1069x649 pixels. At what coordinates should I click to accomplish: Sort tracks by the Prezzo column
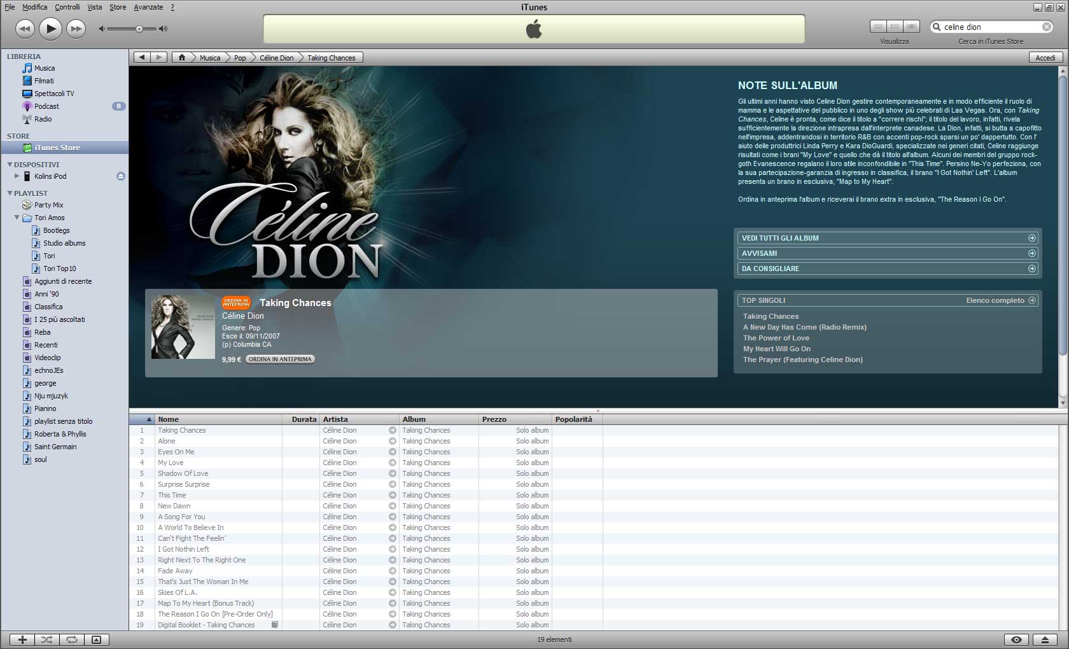(x=515, y=419)
